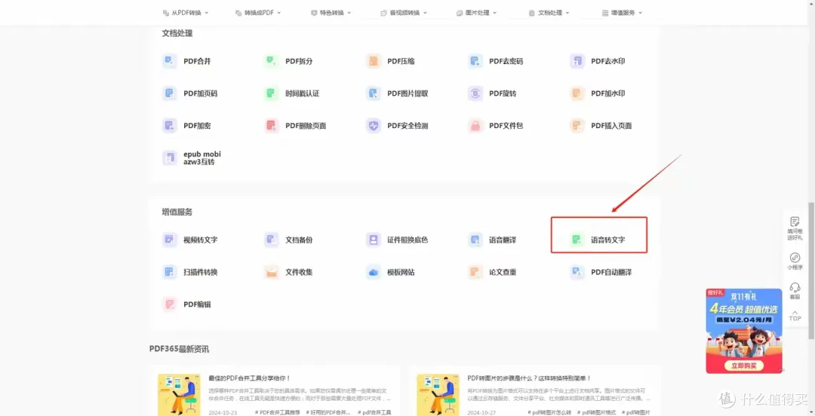The width and height of the screenshot is (815, 416).
Task: Open the 文件收集 icon
Action: click(x=272, y=272)
